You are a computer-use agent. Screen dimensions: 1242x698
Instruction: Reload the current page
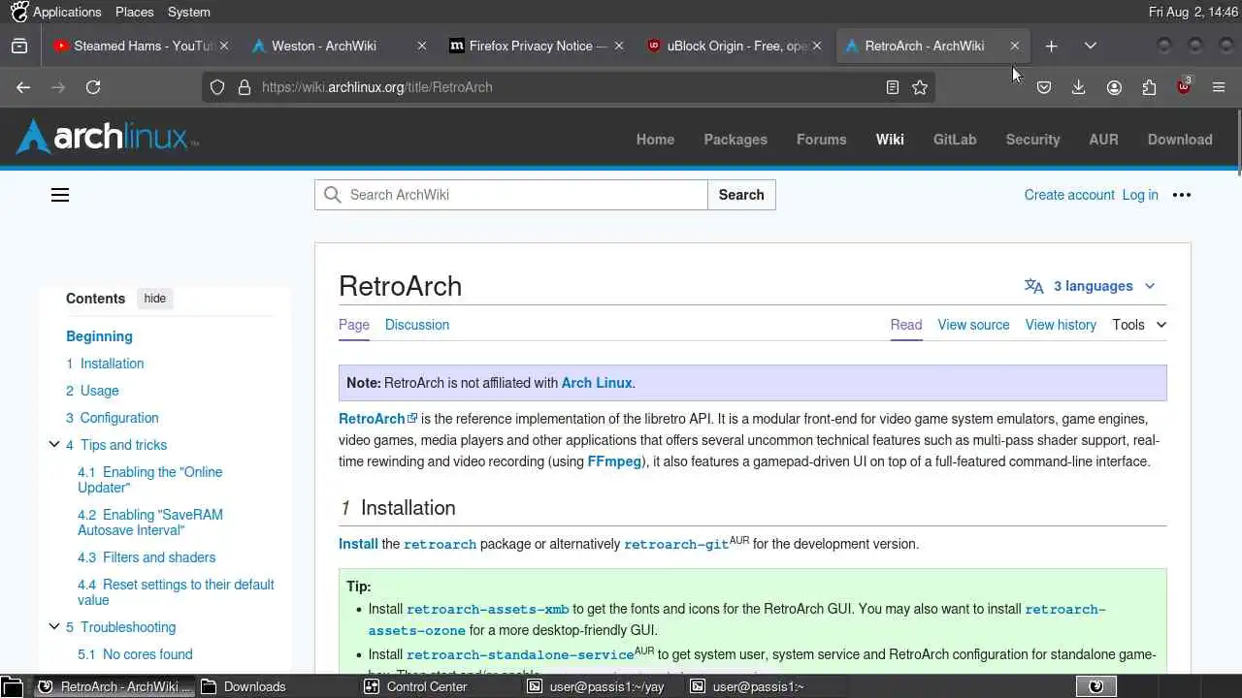[93, 87]
